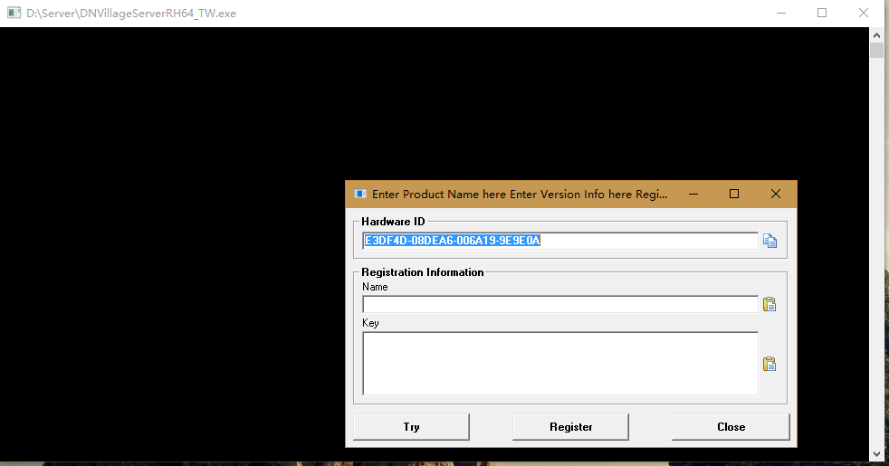Click the console scrollbar up arrow
The image size is (889, 466).
click(x=876, y=35)
